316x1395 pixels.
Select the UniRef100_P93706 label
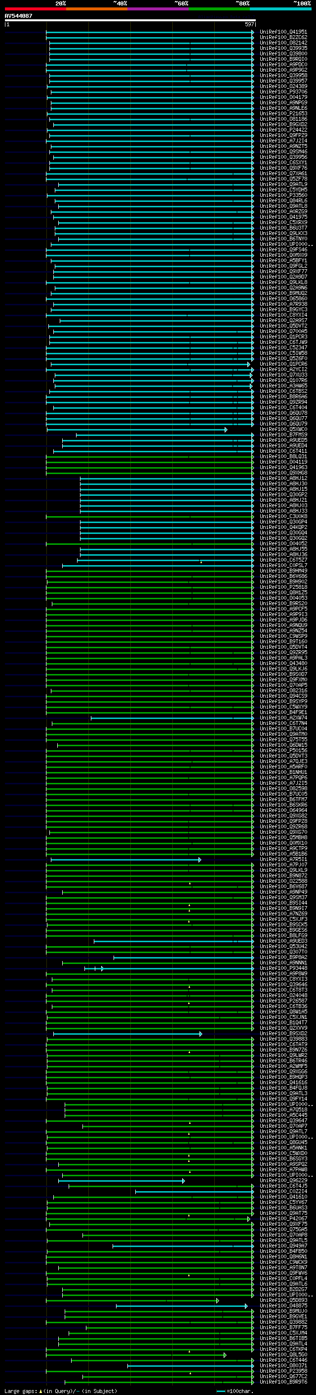(283, 92)
